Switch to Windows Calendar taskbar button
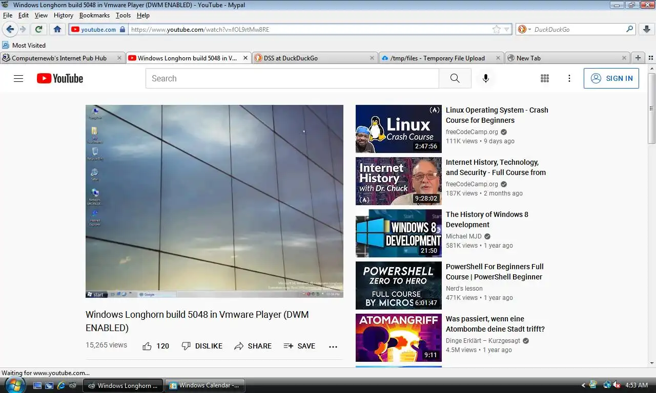 pyautogui.click(x=206, y=385)
